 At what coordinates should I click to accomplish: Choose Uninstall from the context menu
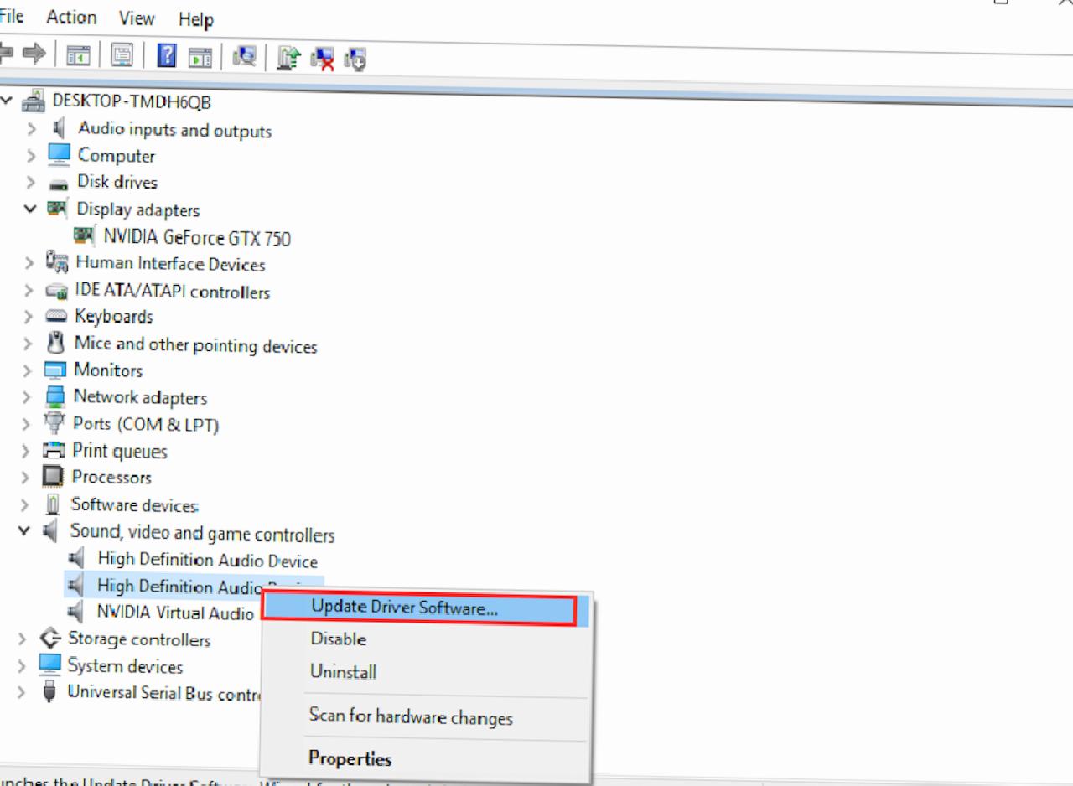(x=343, y=671)
